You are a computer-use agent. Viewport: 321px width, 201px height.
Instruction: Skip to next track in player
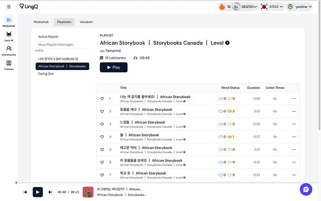(50, 192)
